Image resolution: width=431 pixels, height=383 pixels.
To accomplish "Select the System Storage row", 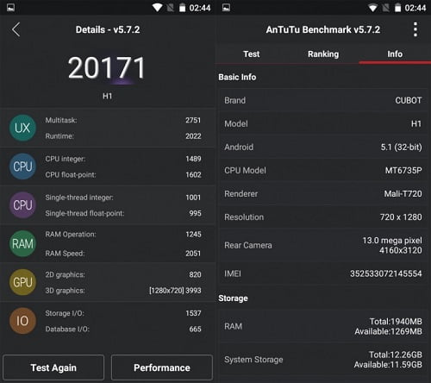I will tap(323, 360).
